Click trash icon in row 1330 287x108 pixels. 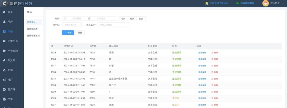coord(212,85)
